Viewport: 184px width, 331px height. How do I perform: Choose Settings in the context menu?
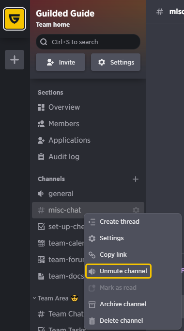[132, 238]
